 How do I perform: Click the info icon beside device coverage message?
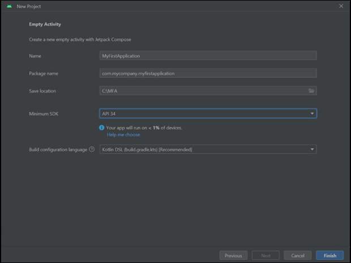(102, 128)
